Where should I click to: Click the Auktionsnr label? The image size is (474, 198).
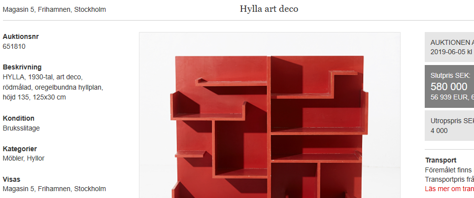21,36
